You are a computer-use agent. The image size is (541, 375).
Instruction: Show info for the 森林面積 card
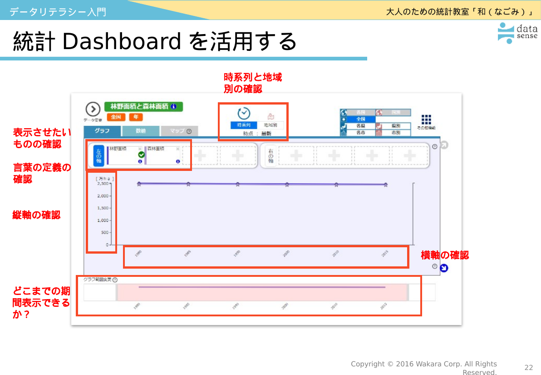(x=178, y=161)
